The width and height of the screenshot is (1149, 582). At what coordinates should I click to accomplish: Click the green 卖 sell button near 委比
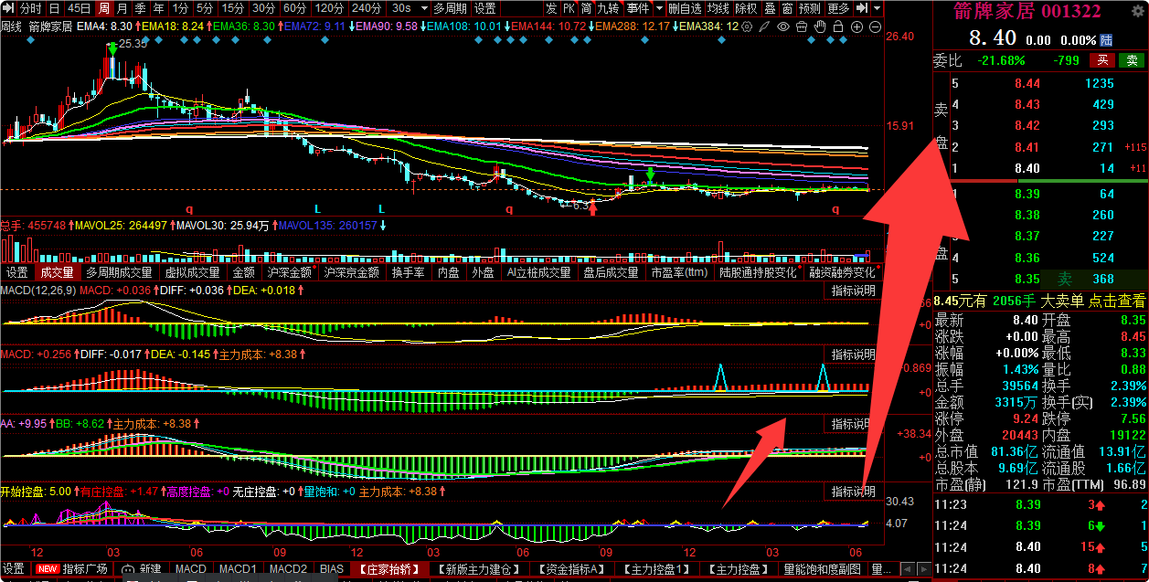(1132, 60)
